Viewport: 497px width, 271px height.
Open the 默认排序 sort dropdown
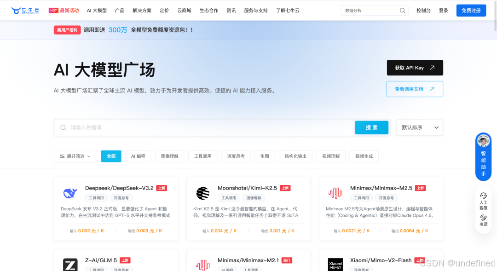pyautogui.click(x=419, y=127)
